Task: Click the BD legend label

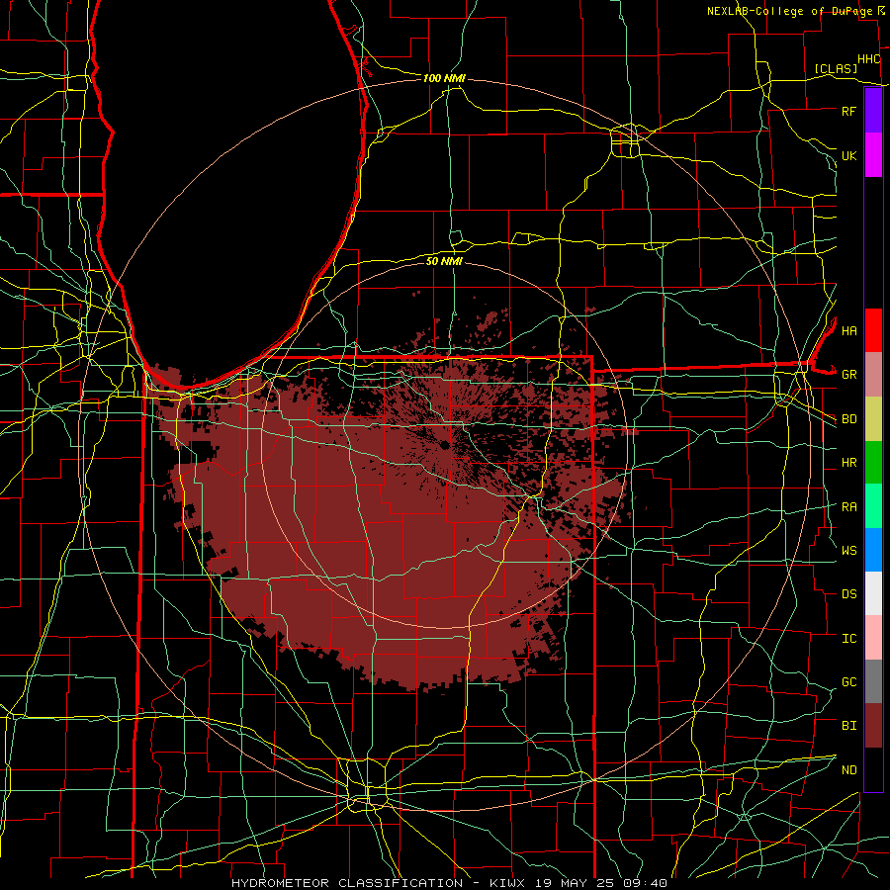Action: pyautogui.click(x=848, y=419)
